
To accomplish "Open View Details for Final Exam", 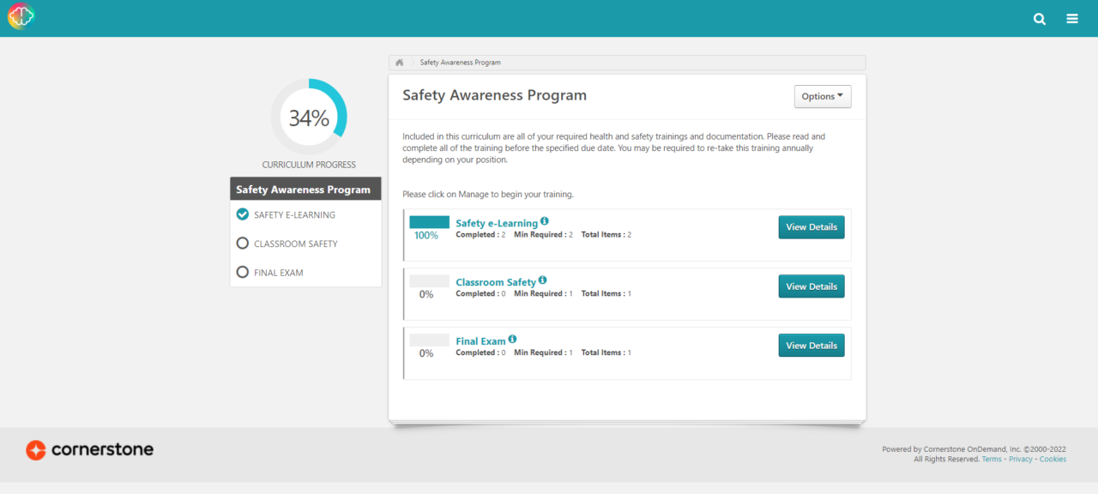I will (x=811, y=345).
